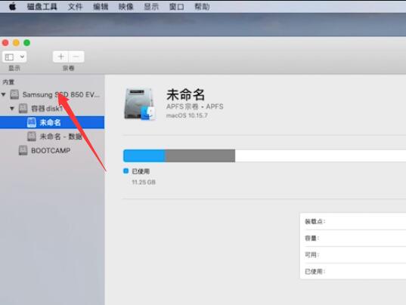Viewport: 406px width, 305px height.
Task: Minimize the Disk Utility window
Action: coord(16,42)
